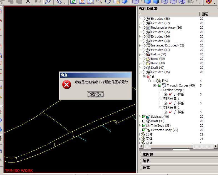This screenshot has height=175, width=218.
Task: Toggle the 样条 checkbox under 剖面线串 1
Action: (170, 103)
